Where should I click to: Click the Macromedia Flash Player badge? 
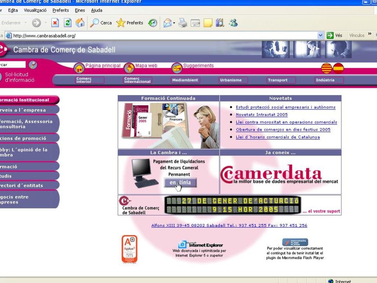(295, 242)
